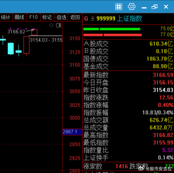Click the red G icon beside 999999
The height and width of the screenshot is (173, 174).
point(86,19)
